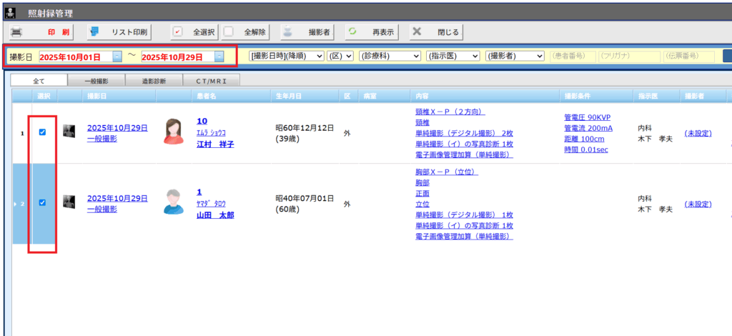
Task: Open the 撮影日時(降順) sort dropdown
Action: click(287, 56)
